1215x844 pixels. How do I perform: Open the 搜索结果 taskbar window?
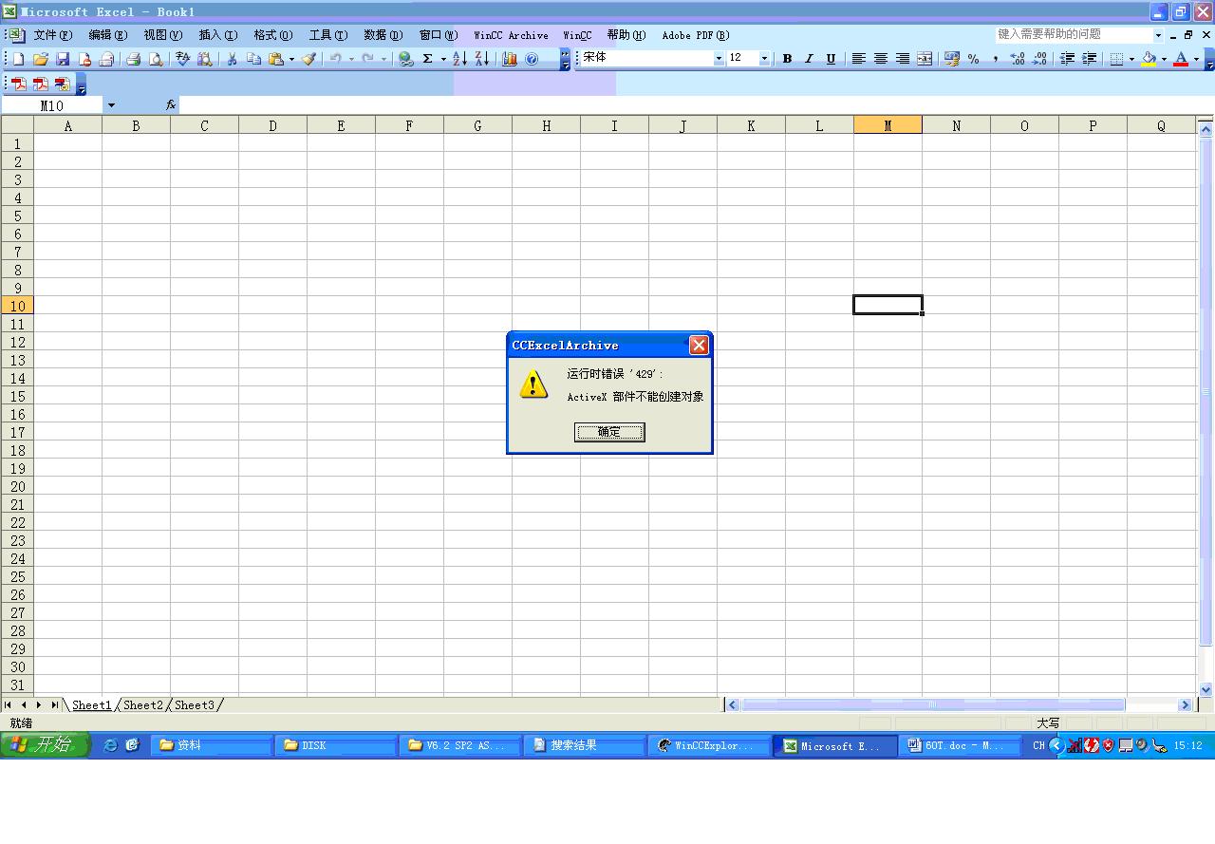(x=587, y=746)
